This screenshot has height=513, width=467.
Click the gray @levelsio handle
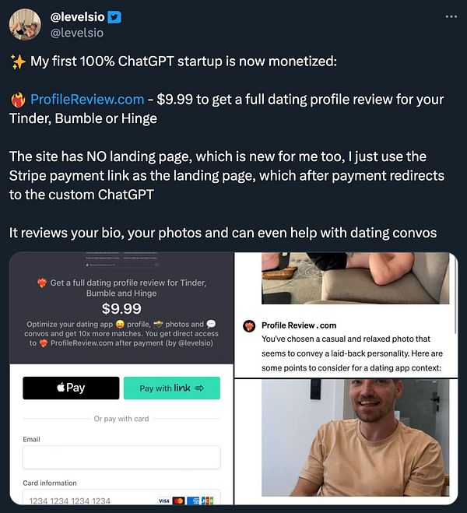pos(77,33)
